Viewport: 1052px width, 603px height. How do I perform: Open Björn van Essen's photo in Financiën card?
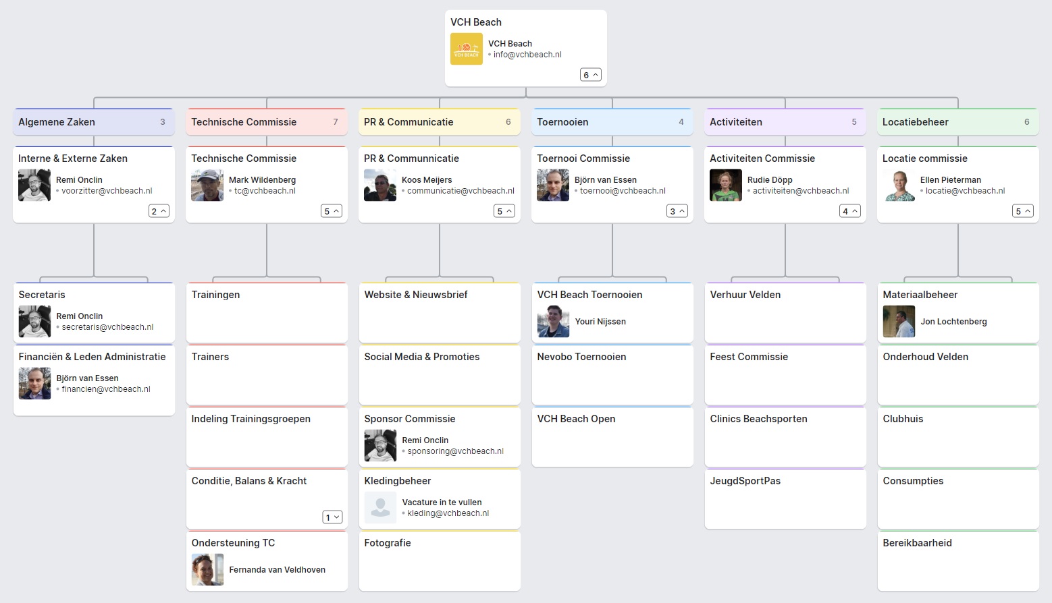34,384
